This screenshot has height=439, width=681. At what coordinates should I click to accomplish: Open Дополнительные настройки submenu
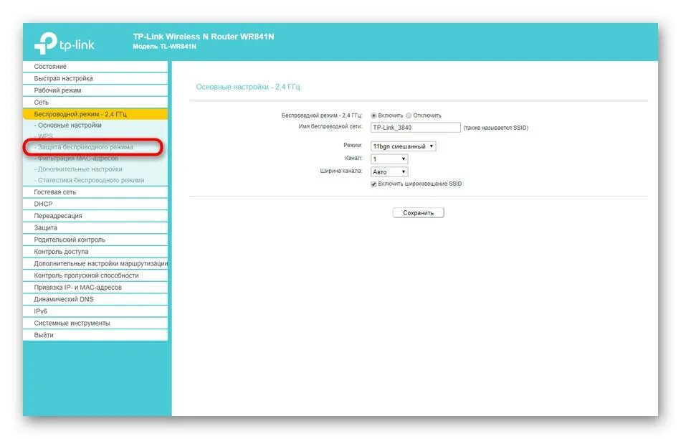78,169
